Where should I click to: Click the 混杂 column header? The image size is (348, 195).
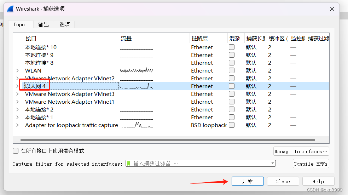click(x=236, y=39)
